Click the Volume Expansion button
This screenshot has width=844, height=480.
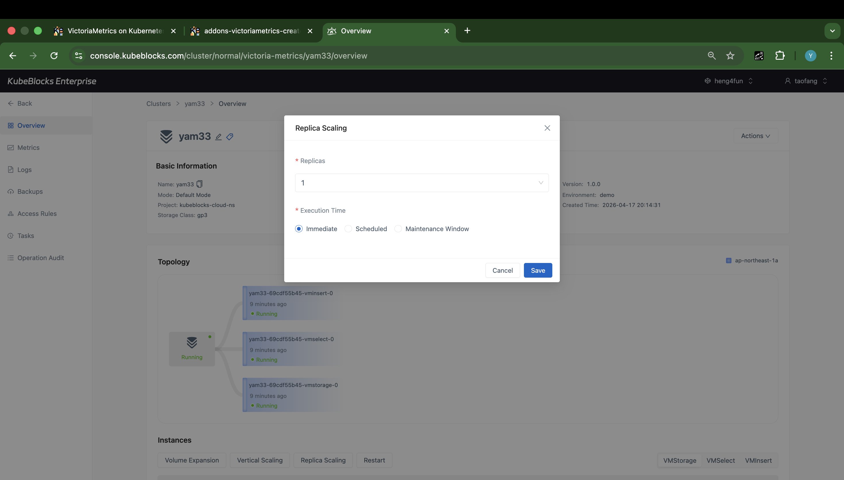(192, 460)
